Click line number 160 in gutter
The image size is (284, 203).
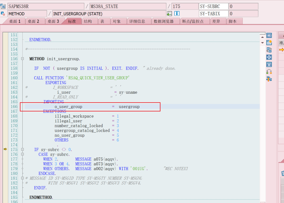(x=14, y=78)
